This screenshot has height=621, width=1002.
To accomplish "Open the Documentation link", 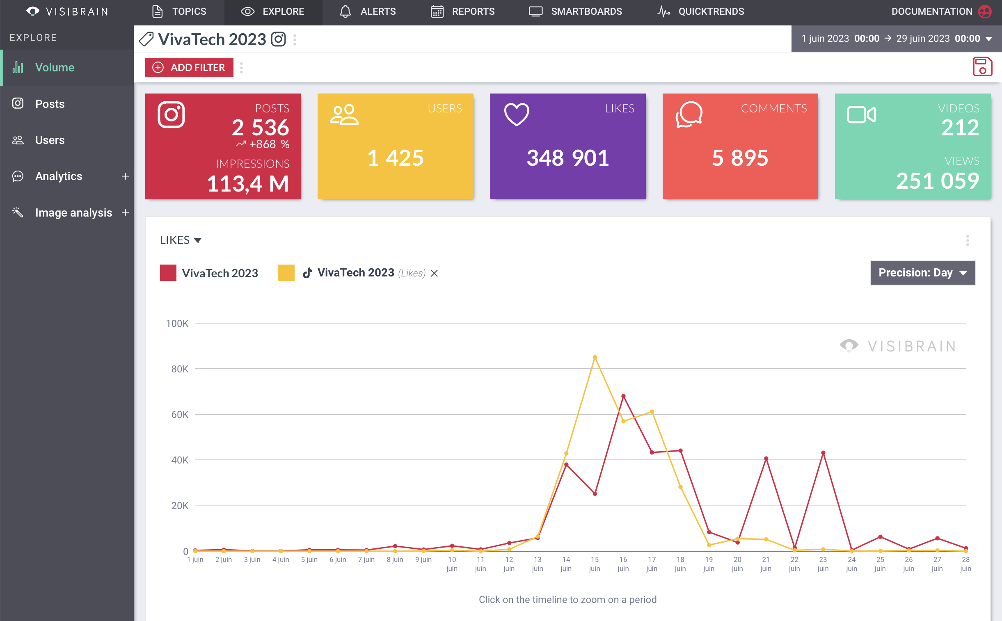I will point(931,11).
